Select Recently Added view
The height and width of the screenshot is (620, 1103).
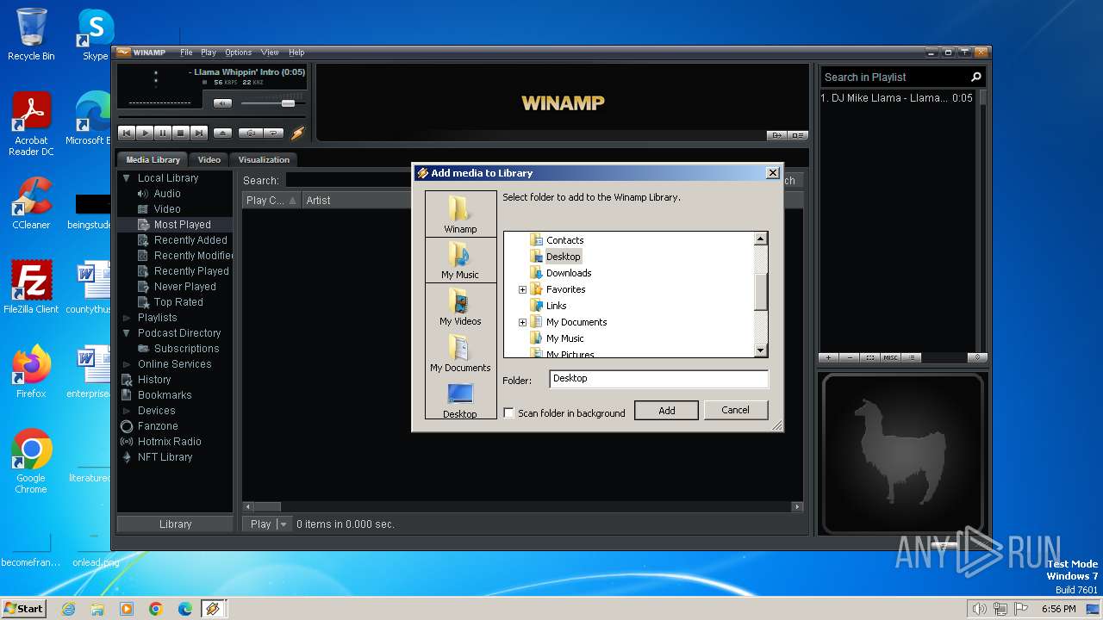click(x=190, y=240)
